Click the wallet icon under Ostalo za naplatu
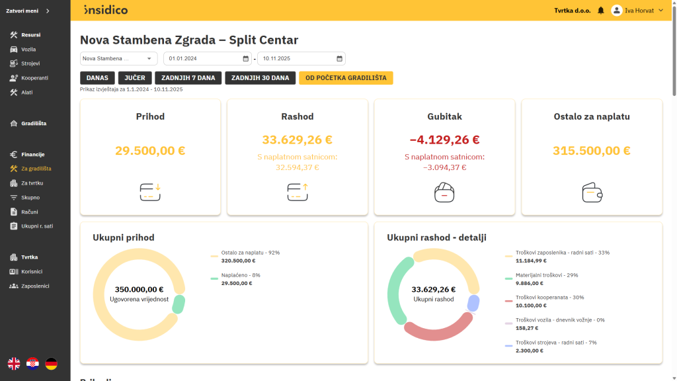This screenshot has height=381, width=677. 592,192
